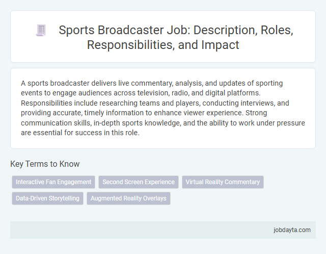This screenshot has width=326, height=254.
Task: Open the Virtual Reality Commentary tag
Action: pos(223,182)
